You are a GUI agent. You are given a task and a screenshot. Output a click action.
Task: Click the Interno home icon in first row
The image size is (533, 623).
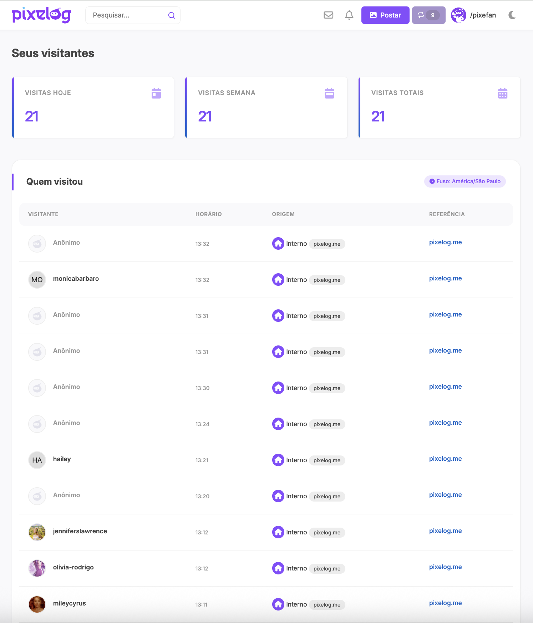tap(278, 244)
